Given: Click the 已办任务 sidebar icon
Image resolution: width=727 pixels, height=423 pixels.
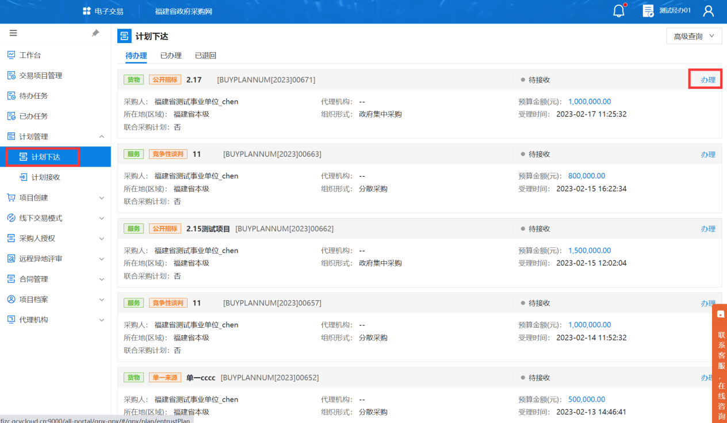Looking at the screenshot, I should 11,116.
